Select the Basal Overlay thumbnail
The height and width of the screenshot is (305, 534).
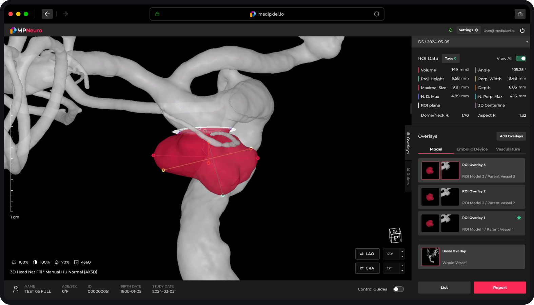[x=430, y=257]
